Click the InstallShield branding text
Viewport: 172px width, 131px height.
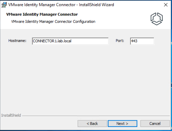[11, 115]
